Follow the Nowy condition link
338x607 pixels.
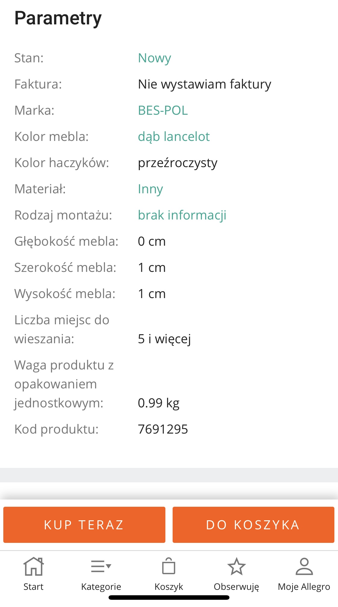coord(155,58)
